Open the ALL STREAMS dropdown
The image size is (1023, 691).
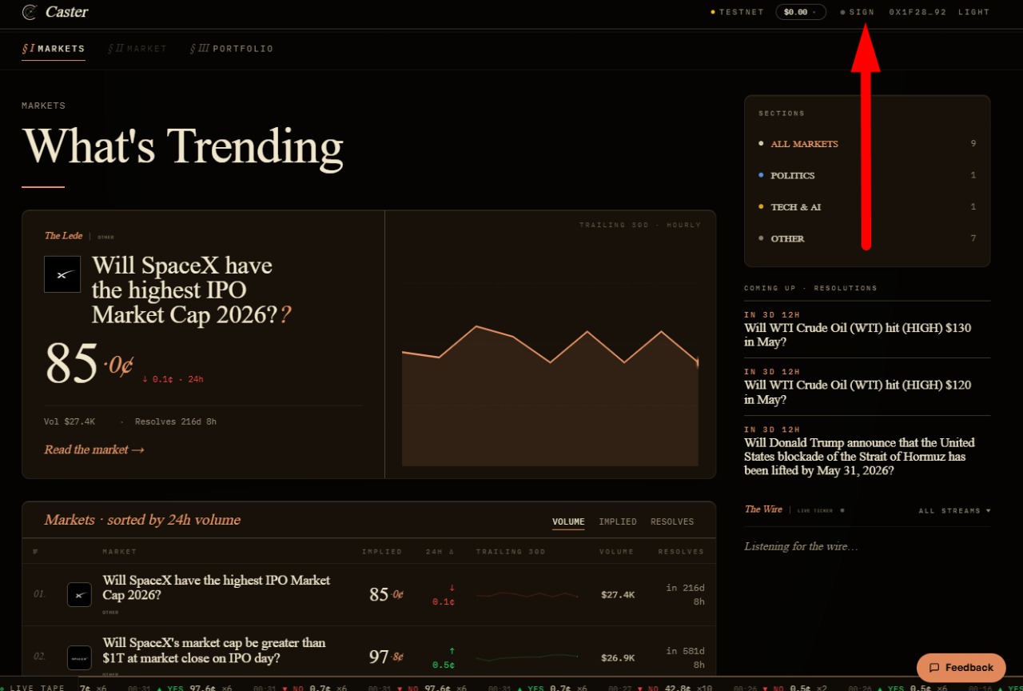pyautogui.click(x=954, y=510)
